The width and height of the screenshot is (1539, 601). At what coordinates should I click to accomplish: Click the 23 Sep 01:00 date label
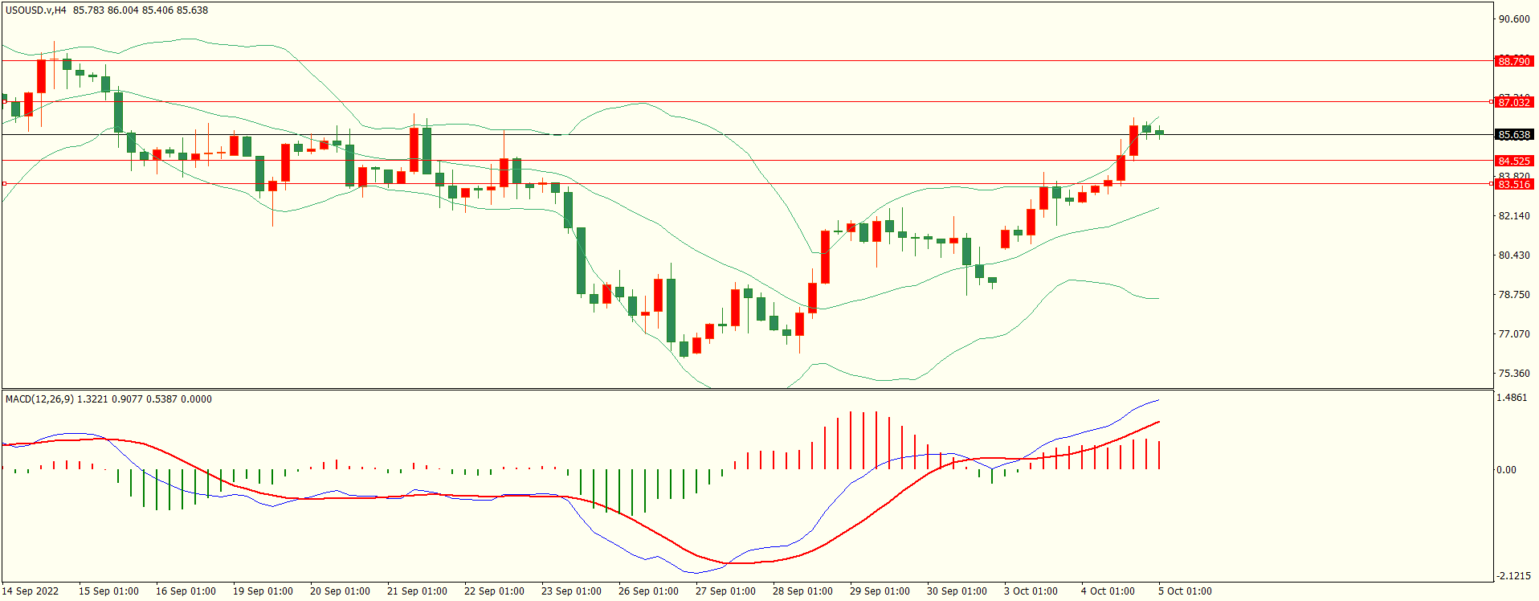click(x=571, y=591)
